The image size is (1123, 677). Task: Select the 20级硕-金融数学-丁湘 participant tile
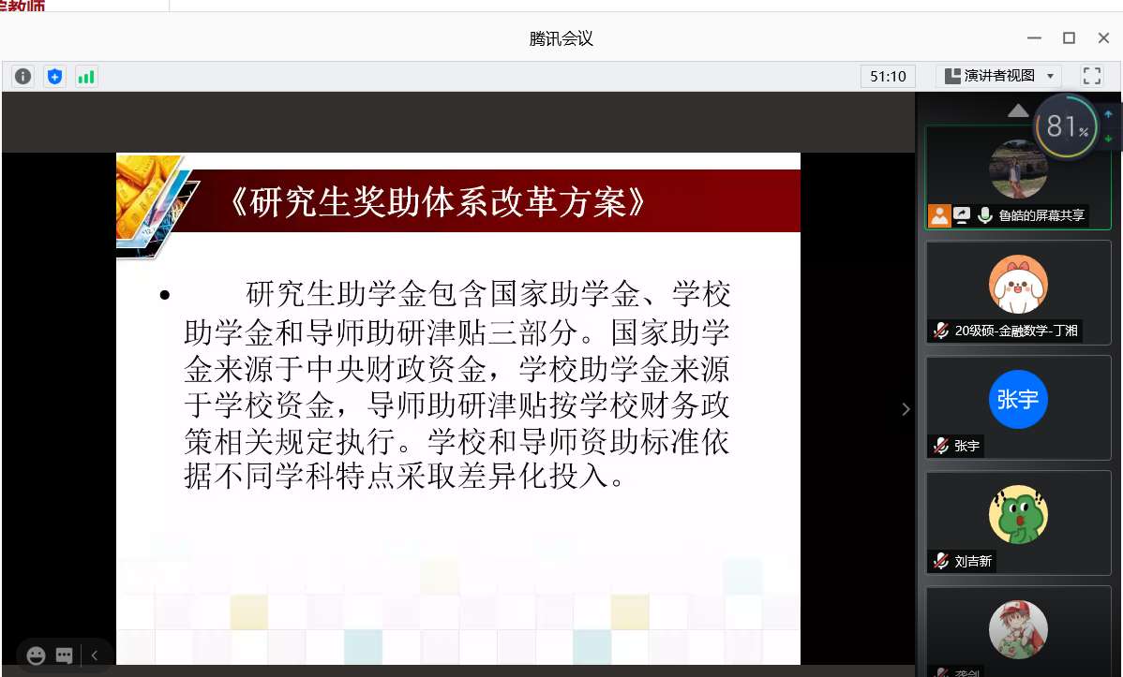pos(1017,292)
